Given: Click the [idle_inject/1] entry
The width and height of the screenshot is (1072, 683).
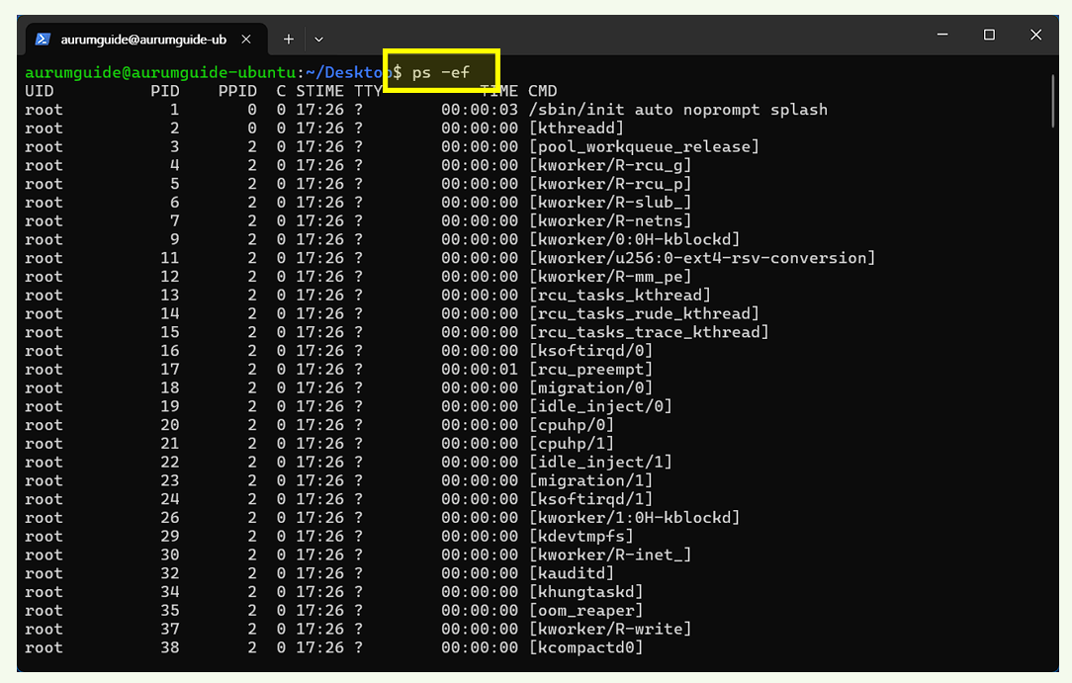Looking at the screenshot, I should click(600, 462).
